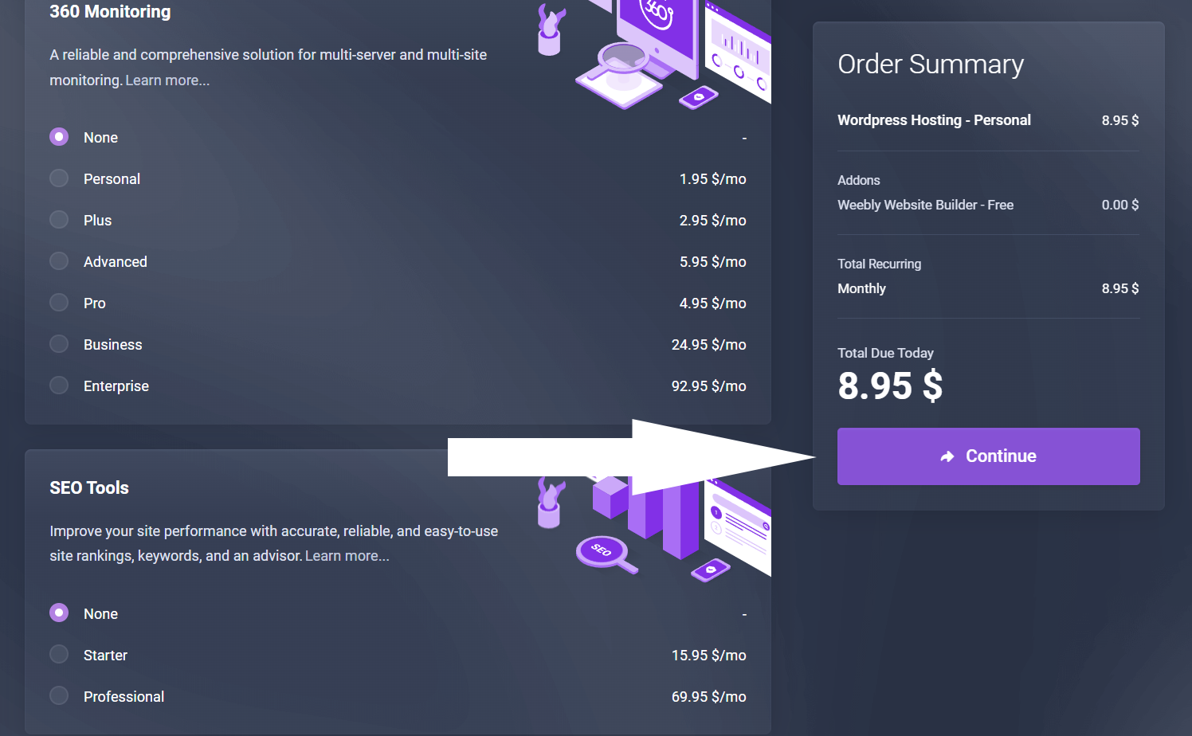Click the Wordpress Hosting - Personal item
The image size is (1192, 736).
(934, 120)
